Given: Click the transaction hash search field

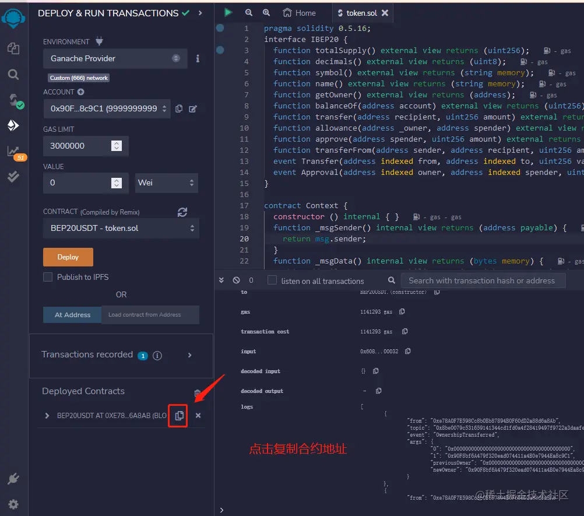Looking at the screenshot, I should pyautogui.click(x=483, y=280).
